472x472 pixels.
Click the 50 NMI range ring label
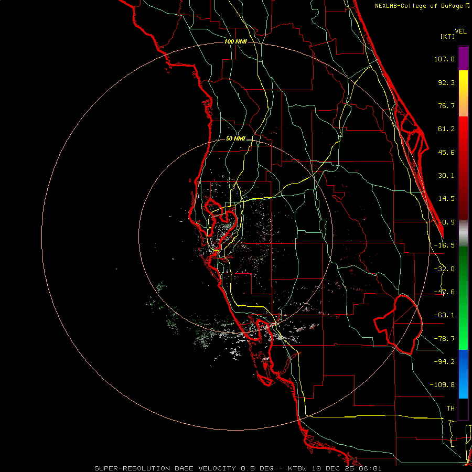click(235, 139)
